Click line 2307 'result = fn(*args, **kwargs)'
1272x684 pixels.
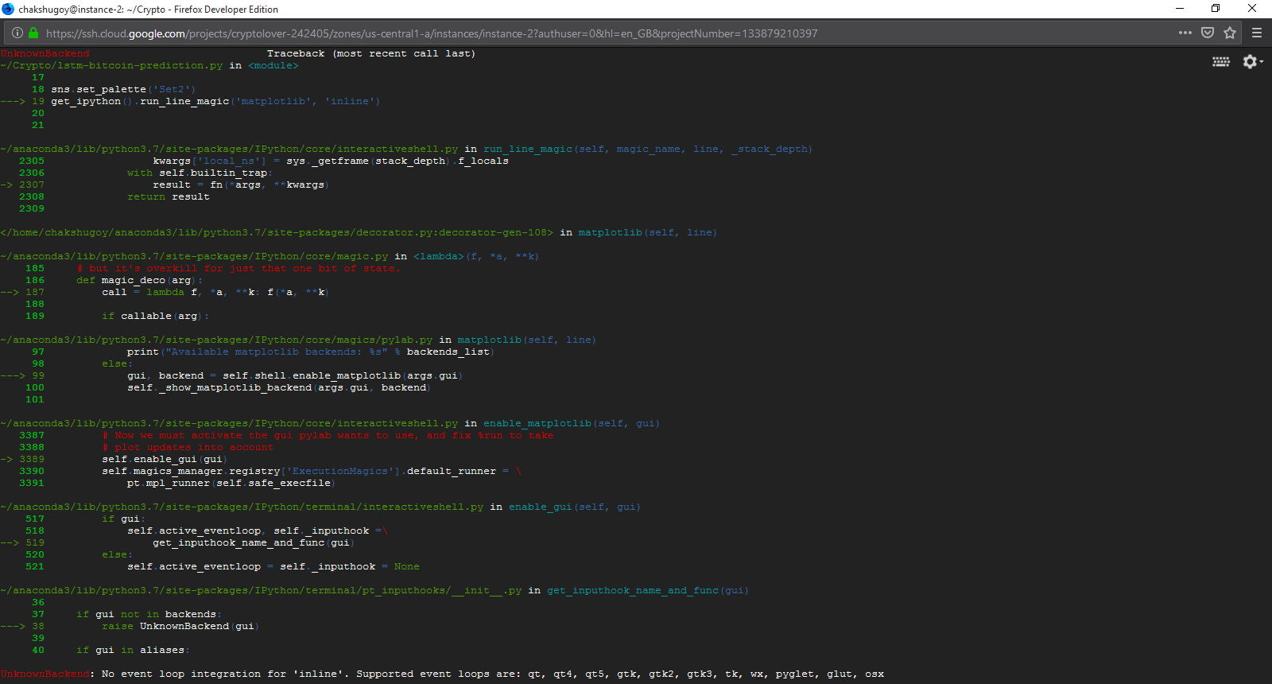241,185
